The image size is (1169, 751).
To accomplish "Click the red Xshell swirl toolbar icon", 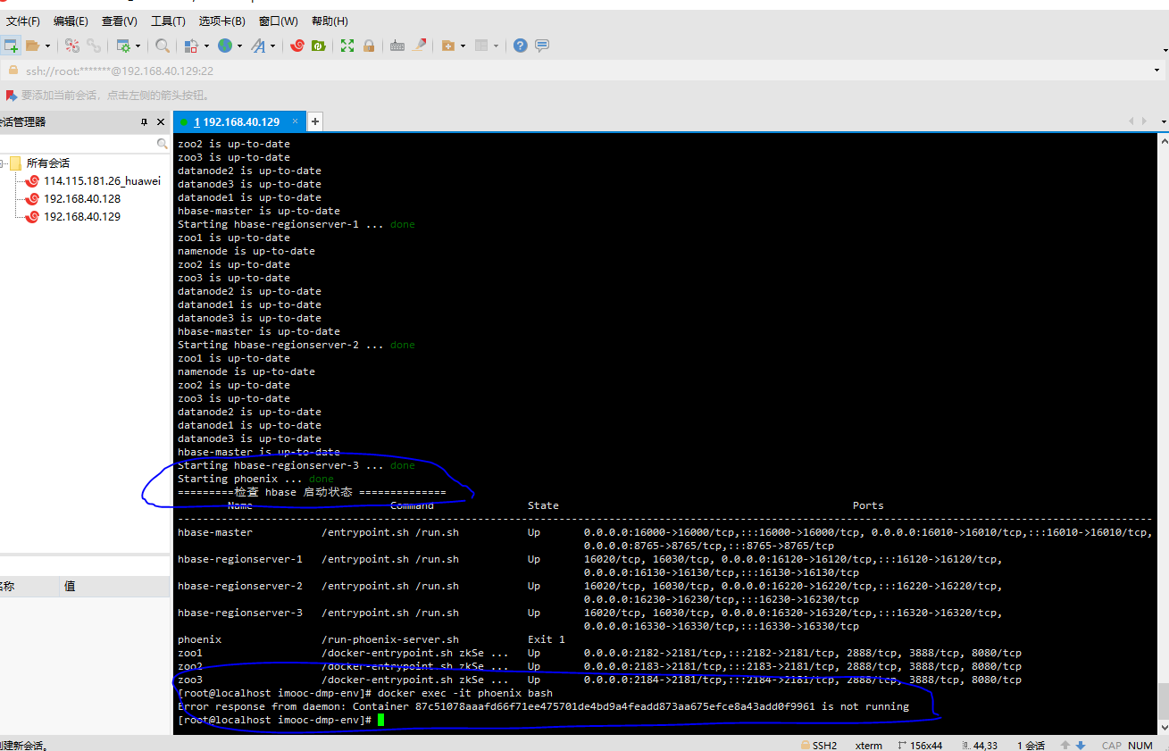I will pyautogui.click(x=297, y=46).
